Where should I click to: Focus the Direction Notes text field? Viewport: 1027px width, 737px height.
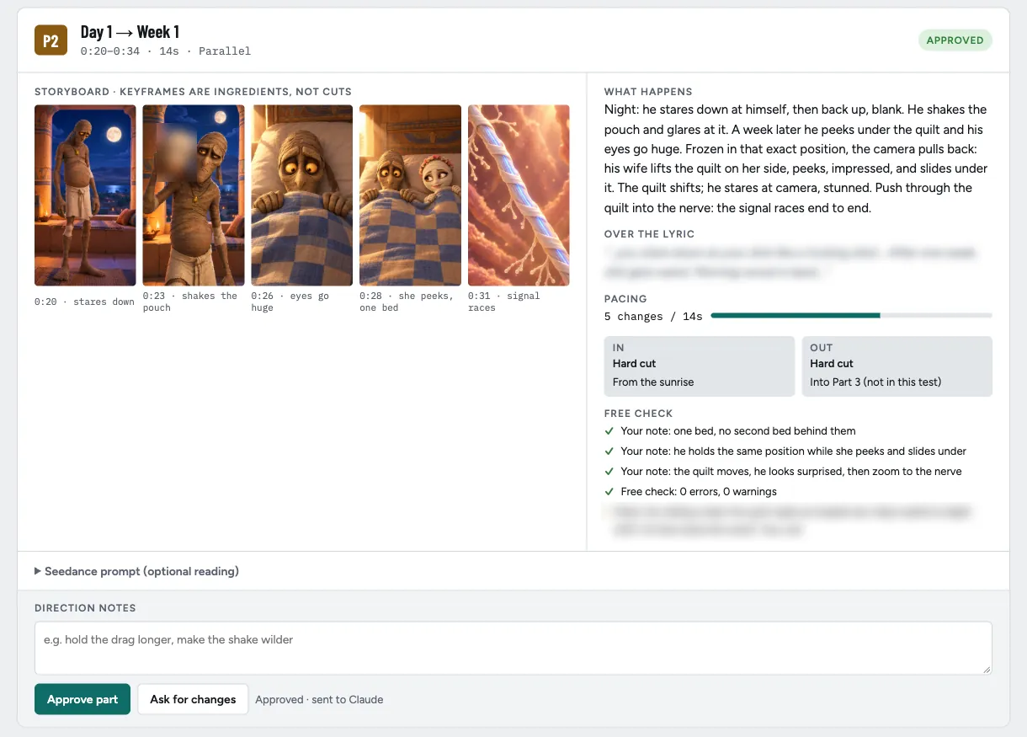pyautogui.click(x=513, y=648)
